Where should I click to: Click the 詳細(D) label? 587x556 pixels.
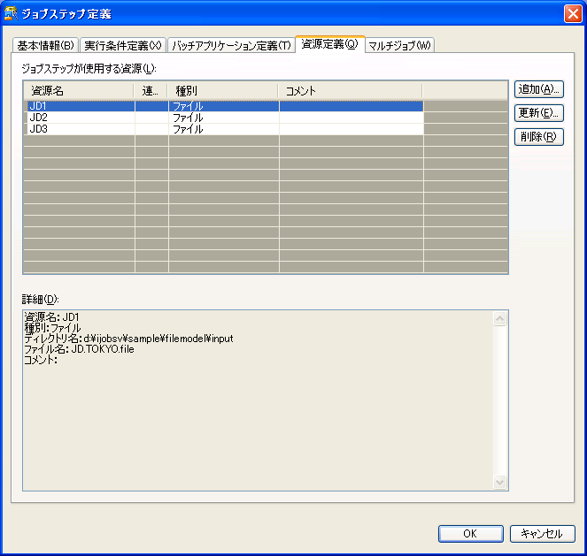point(41,300)
